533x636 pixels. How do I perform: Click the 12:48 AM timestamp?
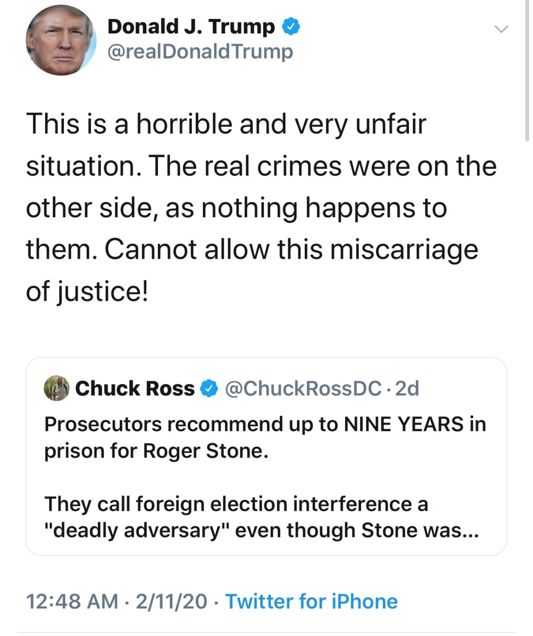click(x=72, y=602)
